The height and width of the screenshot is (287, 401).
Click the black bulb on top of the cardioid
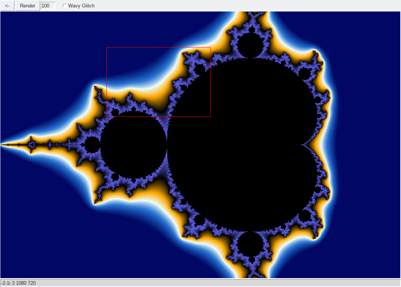tap(251, 46)
